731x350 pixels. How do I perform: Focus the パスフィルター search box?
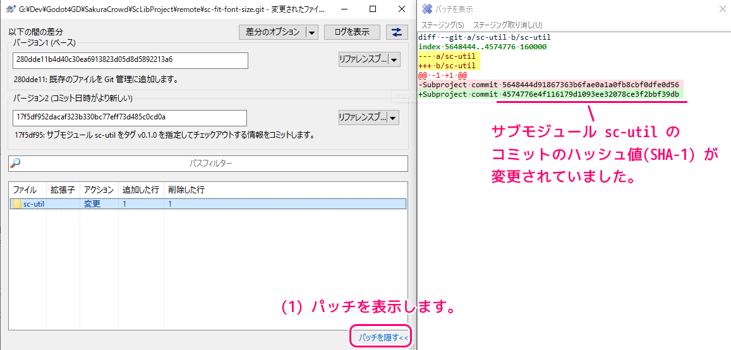coord(211,163)
